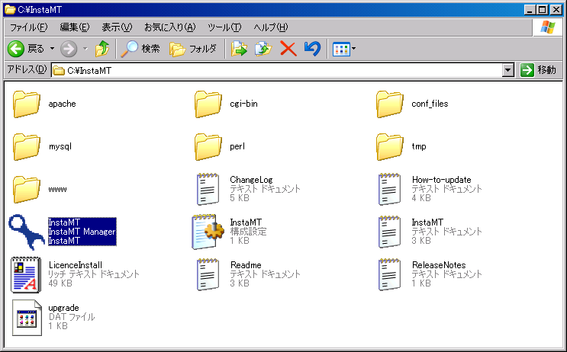567x352 pixels.
Task: Click the 'LicenceInstall' file name text
Action: (x=76, y=265)
